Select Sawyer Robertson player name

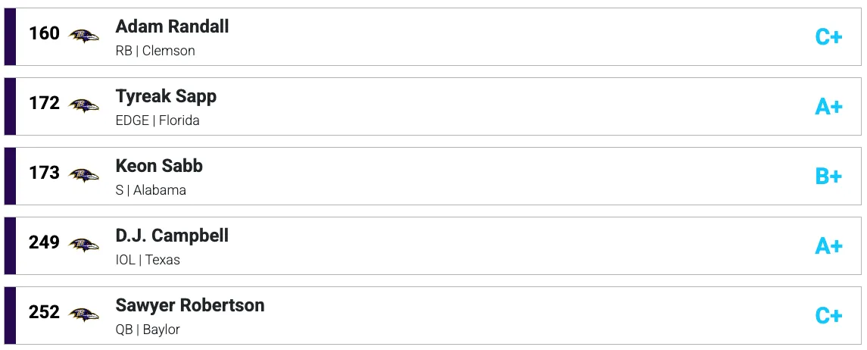click(190, 305)
